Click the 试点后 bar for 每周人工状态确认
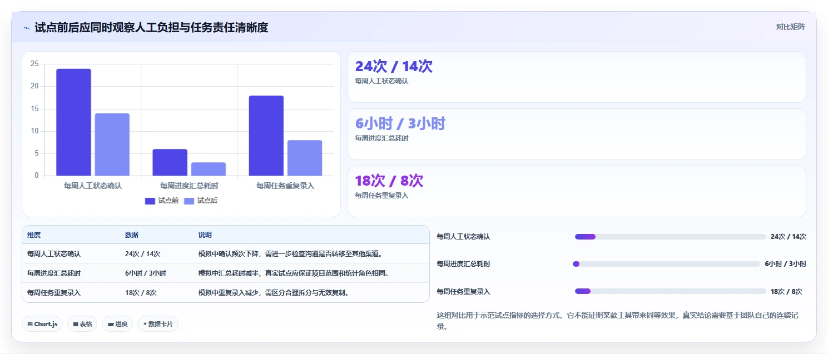 coord(112,144)
